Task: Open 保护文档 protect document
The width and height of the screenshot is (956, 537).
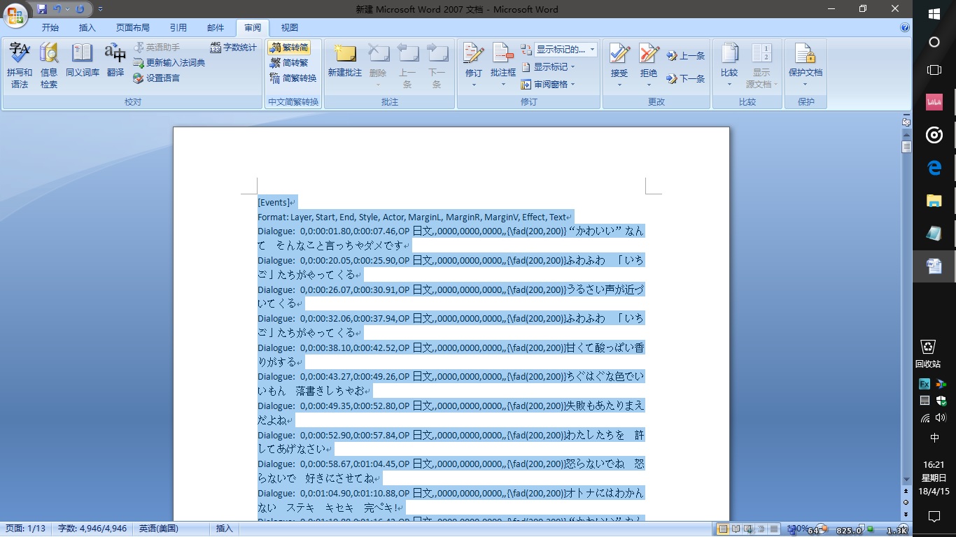Action: (806, 65)
